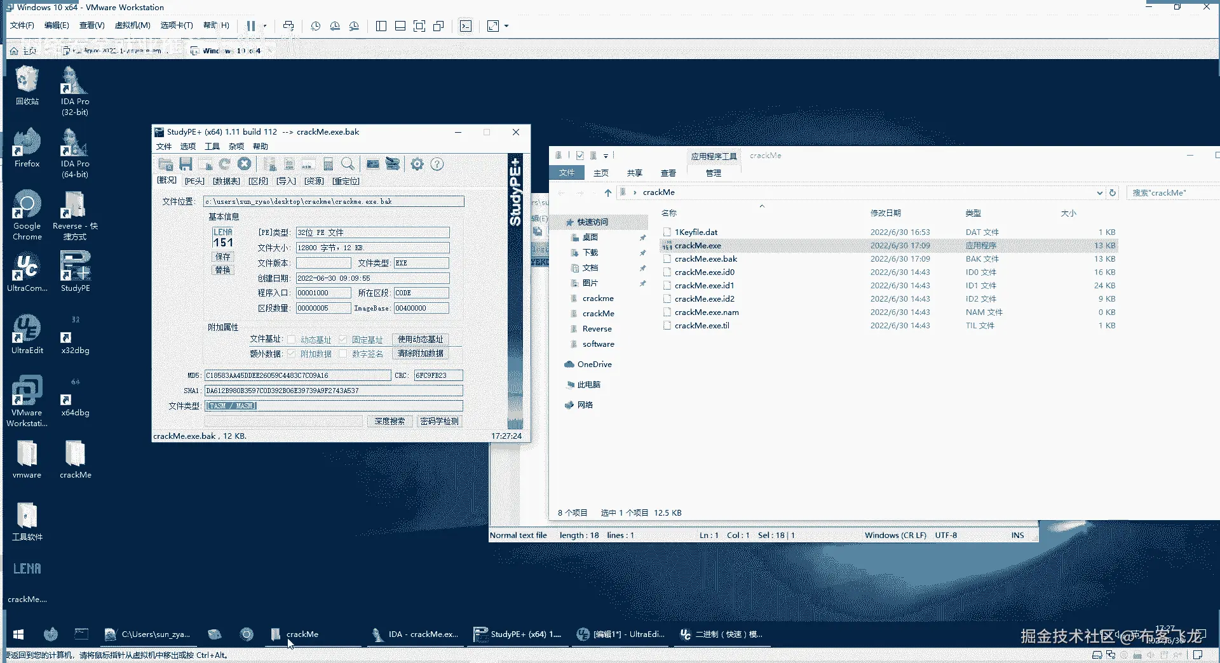Screen dimensions: 1220x663
Task: Click the full screen icon in VMware toolbar
Action: coord(419,26)
